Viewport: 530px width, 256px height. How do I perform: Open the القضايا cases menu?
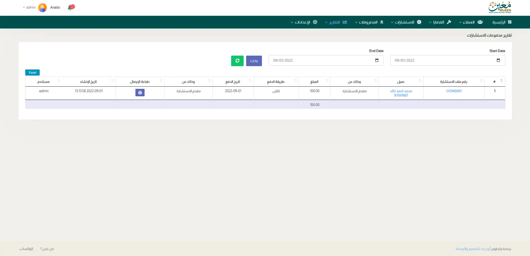pyautogui.click(x=440, y=22)
